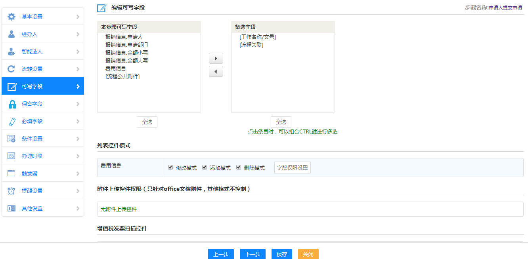
Task: Expand the 条件设置 chevron arrow
Action: 78,139
